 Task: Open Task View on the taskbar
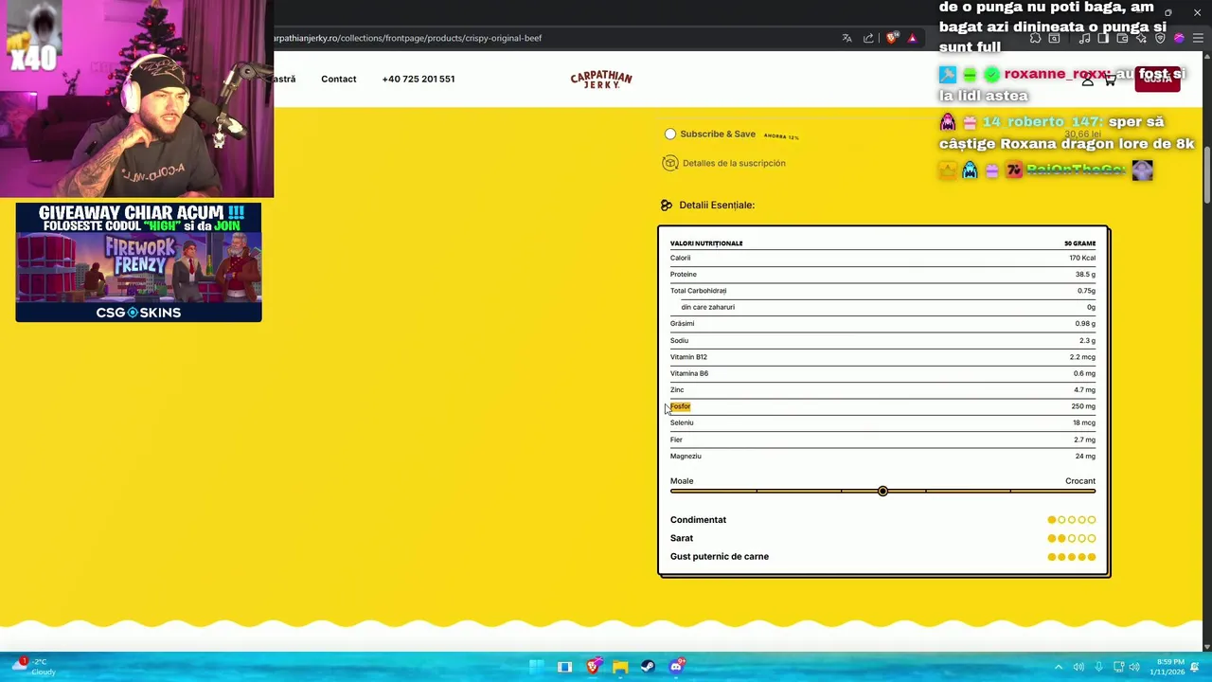point(564,667)
